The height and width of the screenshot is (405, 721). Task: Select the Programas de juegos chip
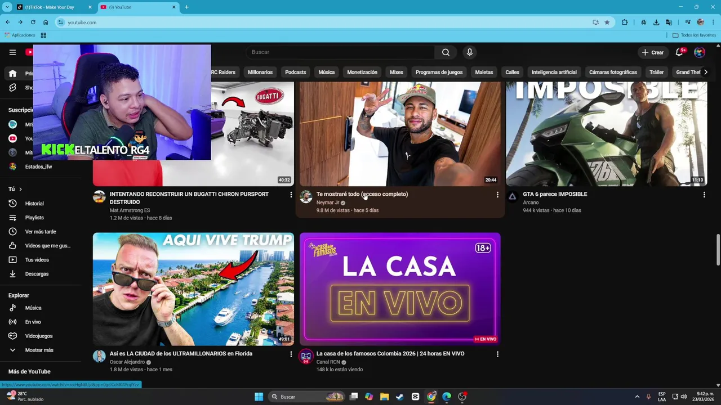point(439,72)
